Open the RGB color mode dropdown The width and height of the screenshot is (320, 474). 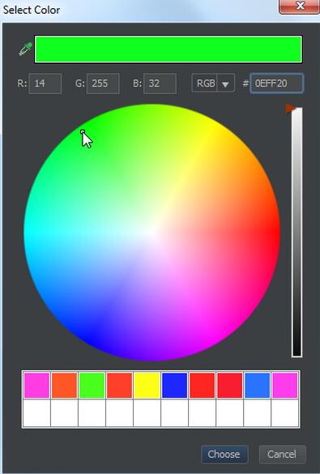coord(213,83)
